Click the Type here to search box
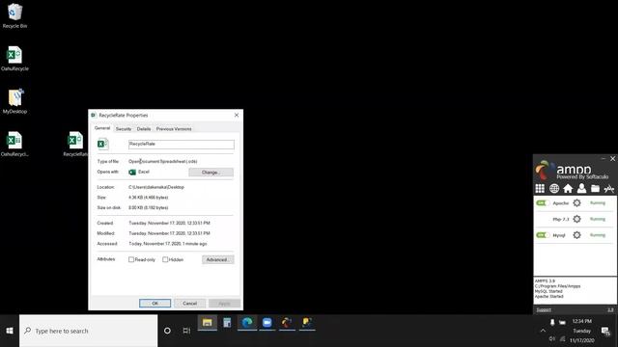 [x=88, y=331]
